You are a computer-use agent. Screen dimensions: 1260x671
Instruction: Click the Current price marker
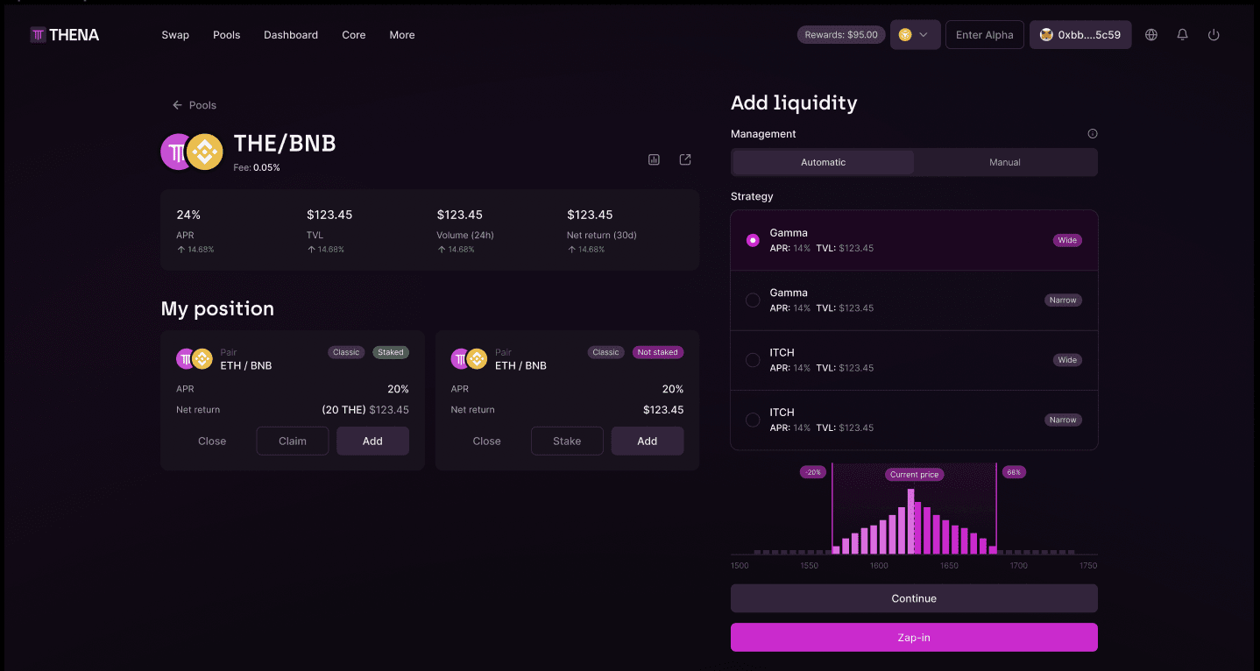[914, 475]
